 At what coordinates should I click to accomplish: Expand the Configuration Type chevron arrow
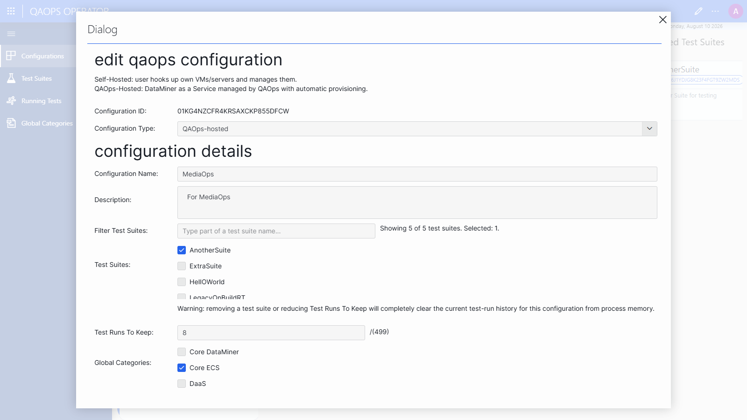pos(649,129)
